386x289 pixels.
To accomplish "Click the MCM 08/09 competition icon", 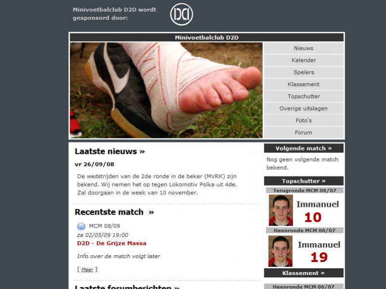I will [x=81, y=226].
